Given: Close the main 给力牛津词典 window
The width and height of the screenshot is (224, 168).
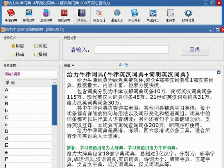Looking at the screenshot, I should point(219,3).
